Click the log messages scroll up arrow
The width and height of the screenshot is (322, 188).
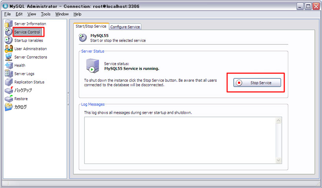pyautogui.click(x=278, y=120)
